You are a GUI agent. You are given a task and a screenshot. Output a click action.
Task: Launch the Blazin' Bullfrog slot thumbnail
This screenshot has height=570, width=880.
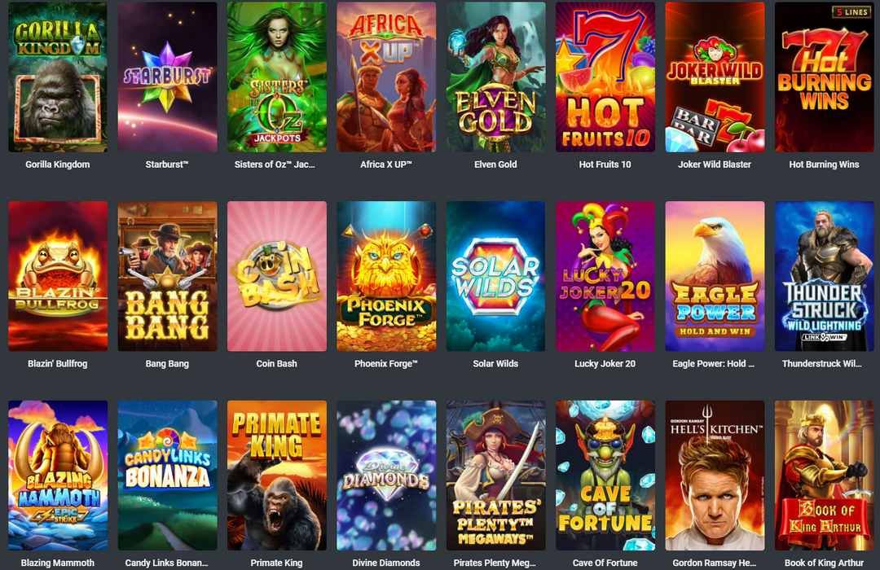pyautogui.click(x=58, y=276)
